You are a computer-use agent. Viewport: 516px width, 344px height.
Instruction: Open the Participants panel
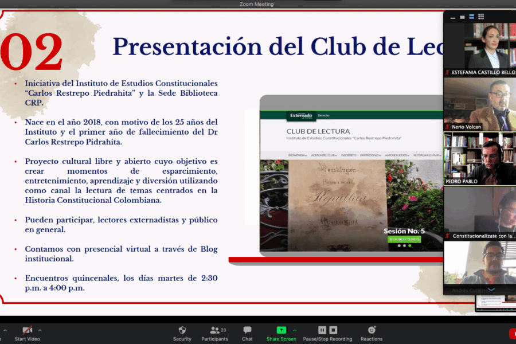coord(214,333)
